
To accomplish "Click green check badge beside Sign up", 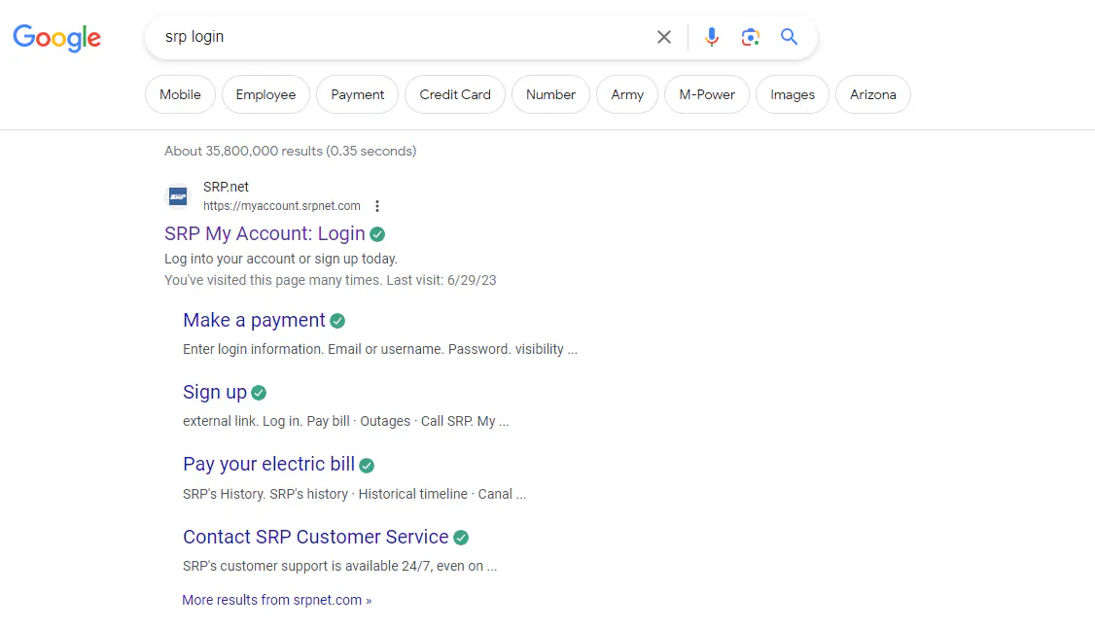I will pyautogui.click(x=259, y=393).
